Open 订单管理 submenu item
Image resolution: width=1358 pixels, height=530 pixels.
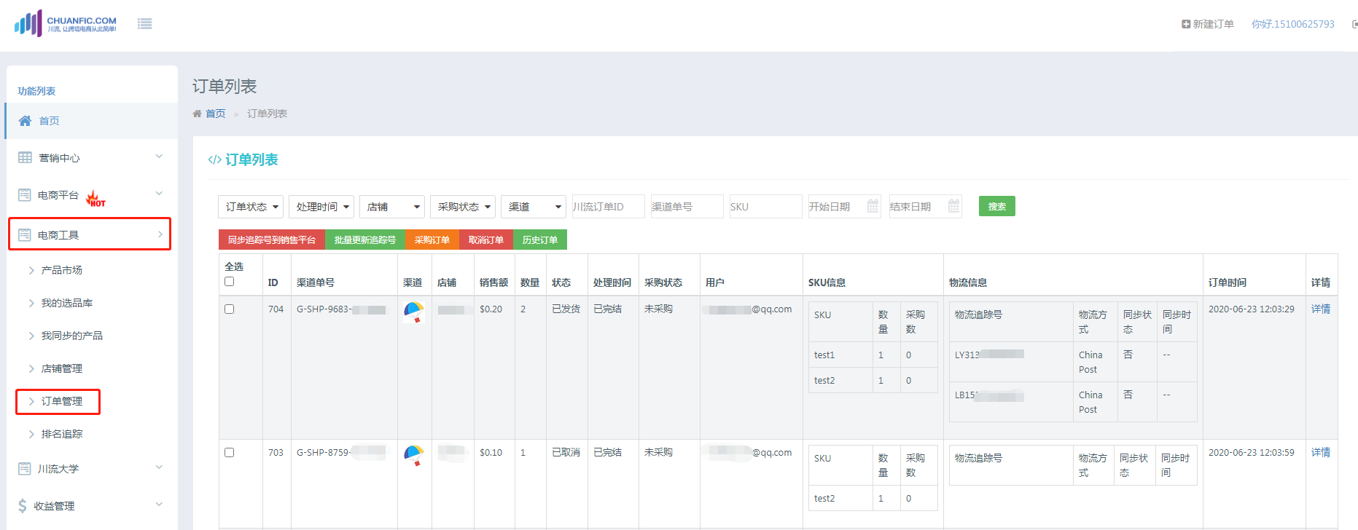[x=62, y=401]
